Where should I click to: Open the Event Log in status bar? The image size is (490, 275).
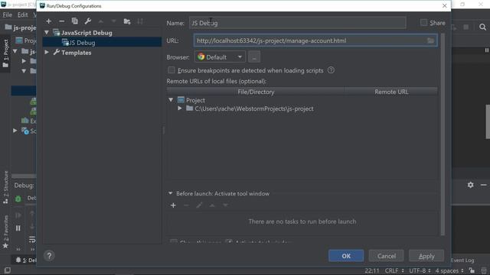tap(462, 260)
